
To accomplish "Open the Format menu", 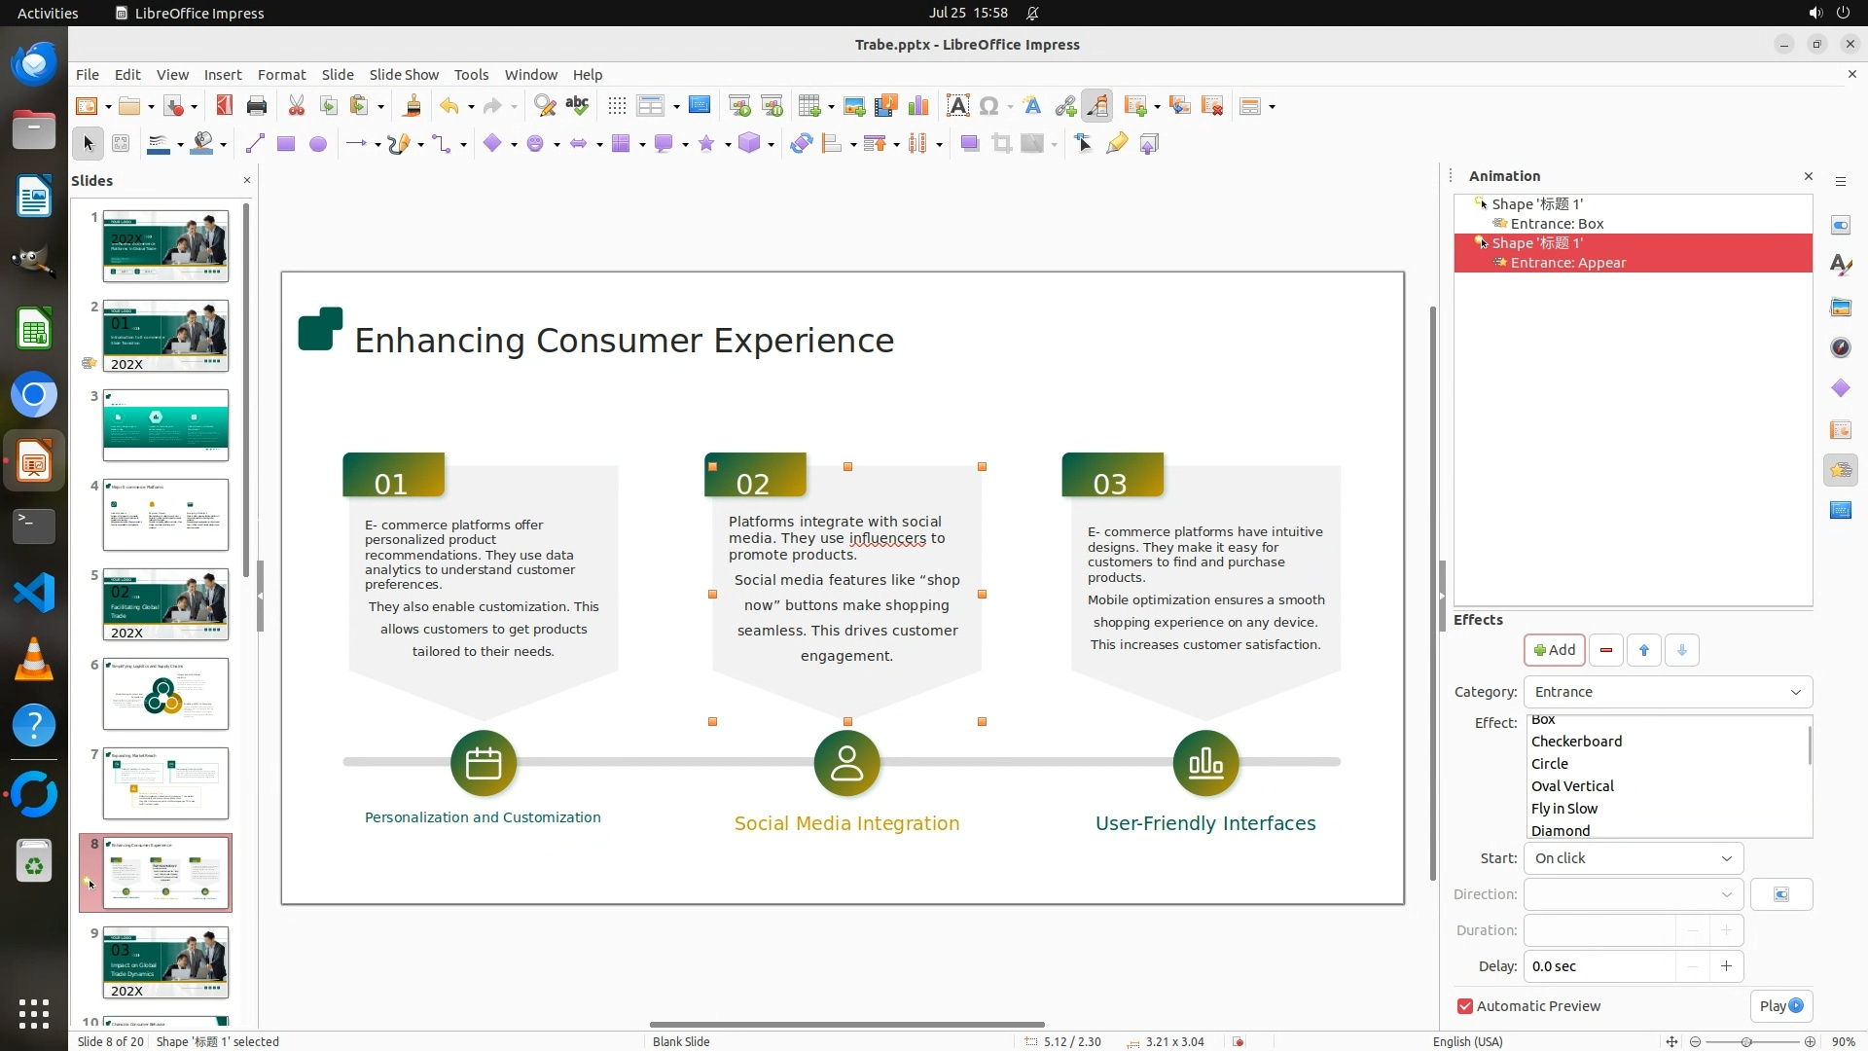I will pos(281,75).
